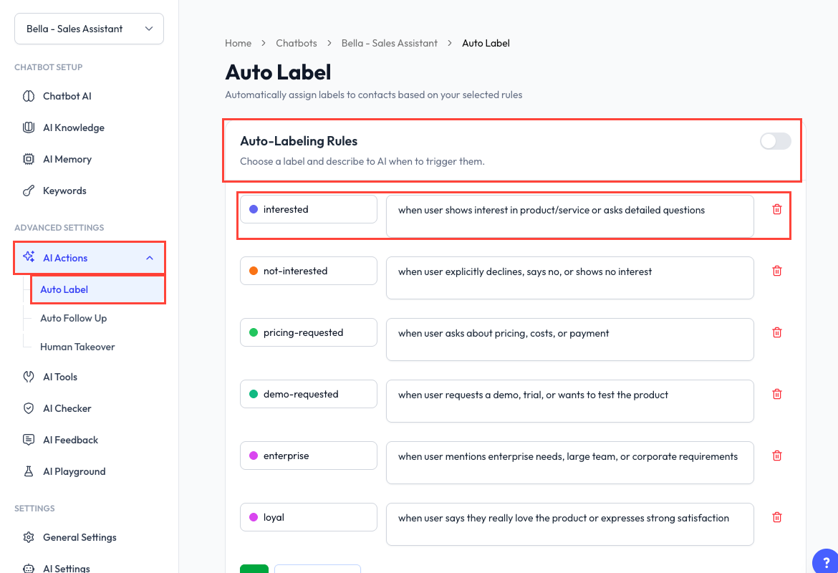Viewport: 838px width, 573px height.
Task: Navigate to the Home breadcrumb
Action: click(x=239, y=43)
